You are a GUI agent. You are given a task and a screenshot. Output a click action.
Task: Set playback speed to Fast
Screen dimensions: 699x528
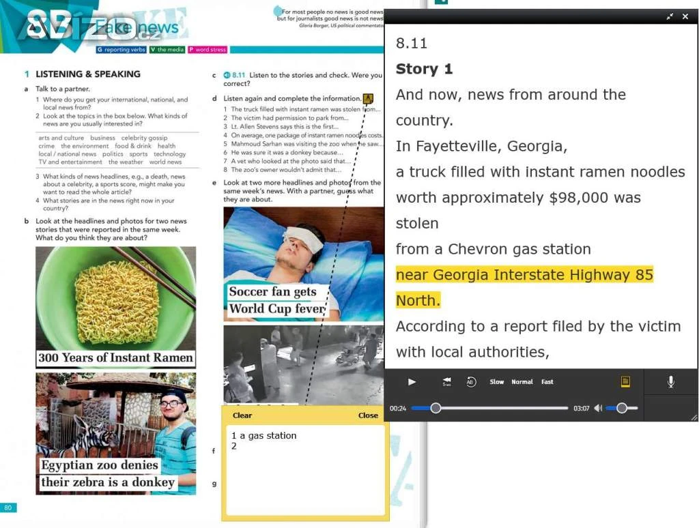[x=547, y=382]
